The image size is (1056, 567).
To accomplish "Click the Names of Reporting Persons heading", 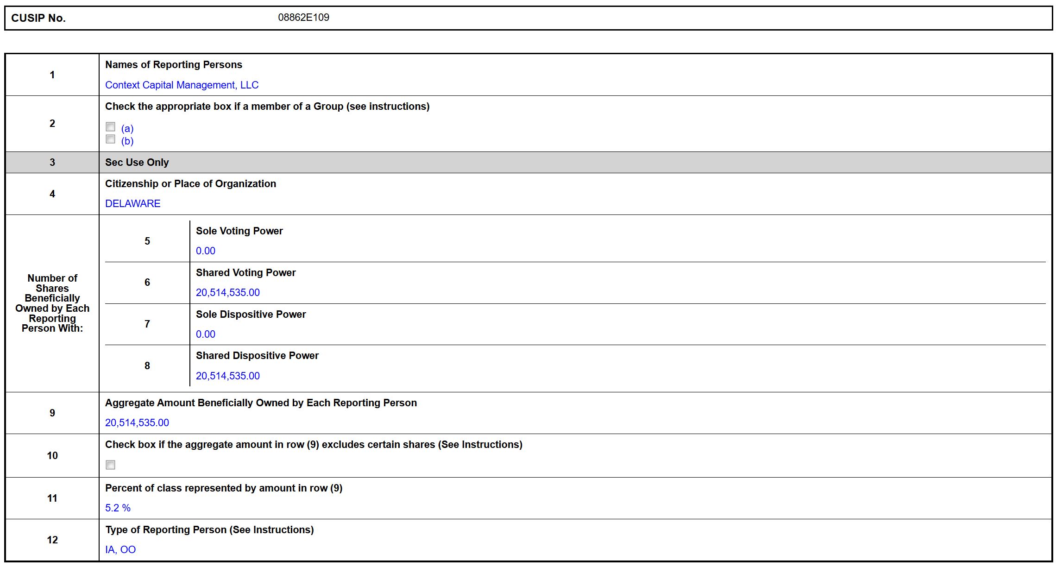I will (x=173, y=65).
